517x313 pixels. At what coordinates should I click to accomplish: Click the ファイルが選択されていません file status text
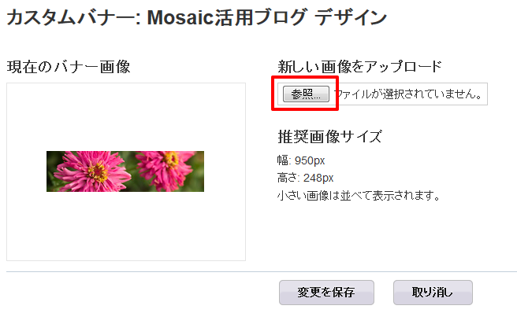tap(409, 94)
